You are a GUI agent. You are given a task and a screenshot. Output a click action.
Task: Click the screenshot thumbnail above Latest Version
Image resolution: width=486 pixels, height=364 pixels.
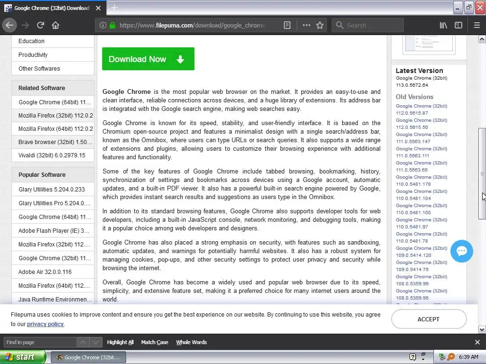[x=429, y=45]
